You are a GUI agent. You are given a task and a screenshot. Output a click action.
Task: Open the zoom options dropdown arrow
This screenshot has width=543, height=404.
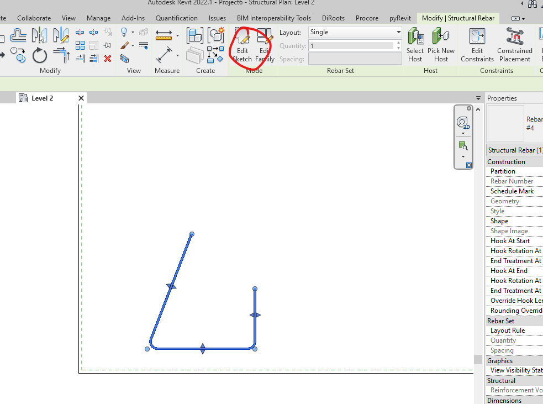[463, 156]
